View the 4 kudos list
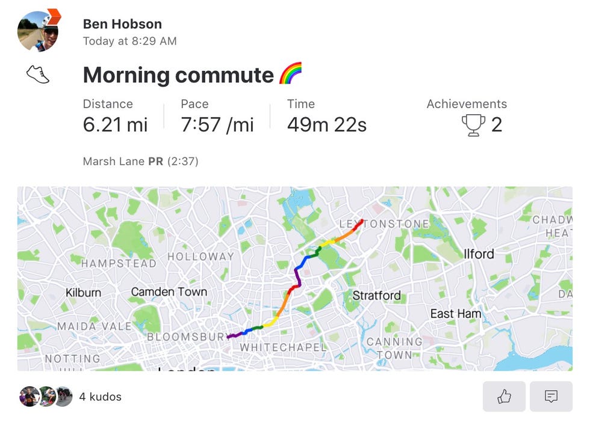Image resolution: width=590 pixels, height=423 pixels. click(x=100, y=397)
